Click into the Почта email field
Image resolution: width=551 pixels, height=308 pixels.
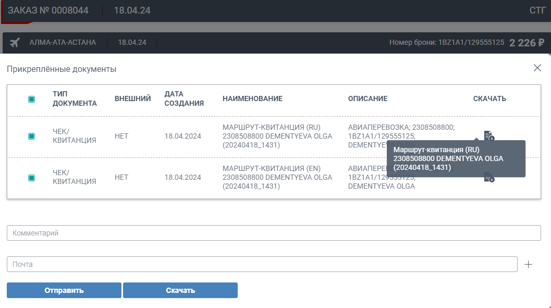[262, 264]
